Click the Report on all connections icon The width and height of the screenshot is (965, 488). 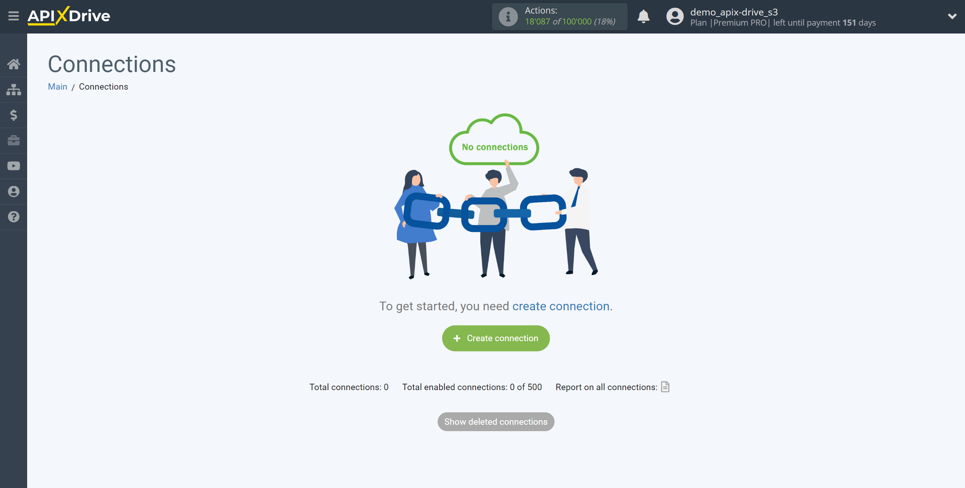pyautogui.click(x=665, y=387)
